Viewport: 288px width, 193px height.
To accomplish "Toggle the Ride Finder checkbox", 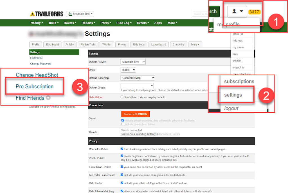I will point(122,183).
